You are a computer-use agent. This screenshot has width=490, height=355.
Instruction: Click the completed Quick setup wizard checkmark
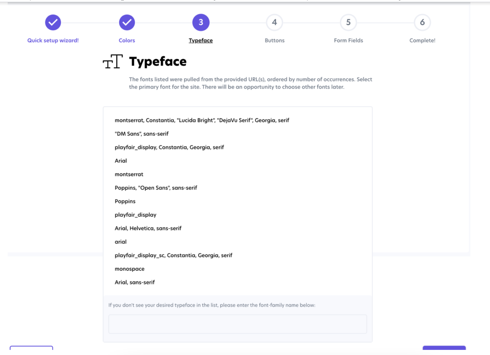[53, 22]
